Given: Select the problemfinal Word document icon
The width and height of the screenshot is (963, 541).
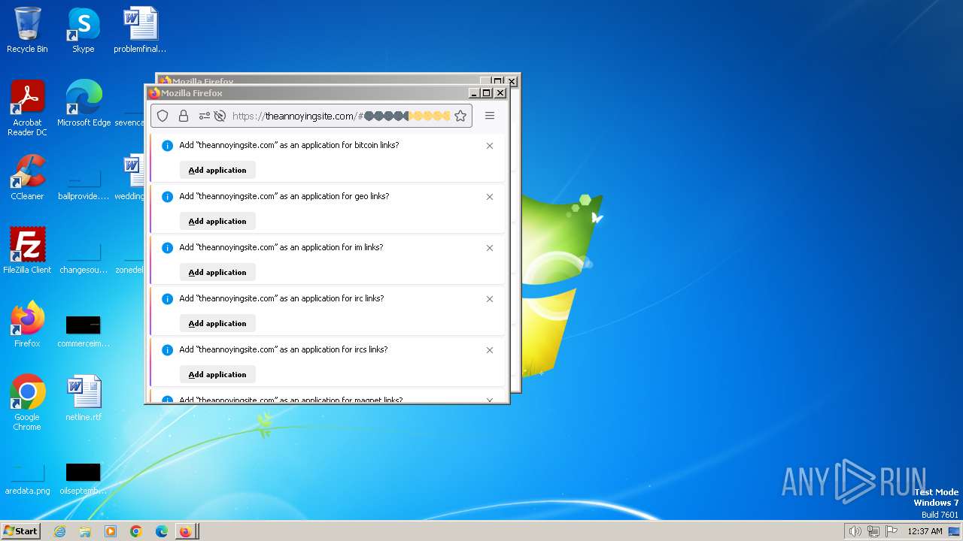Looking at the screenshot, I should [140, 30].
